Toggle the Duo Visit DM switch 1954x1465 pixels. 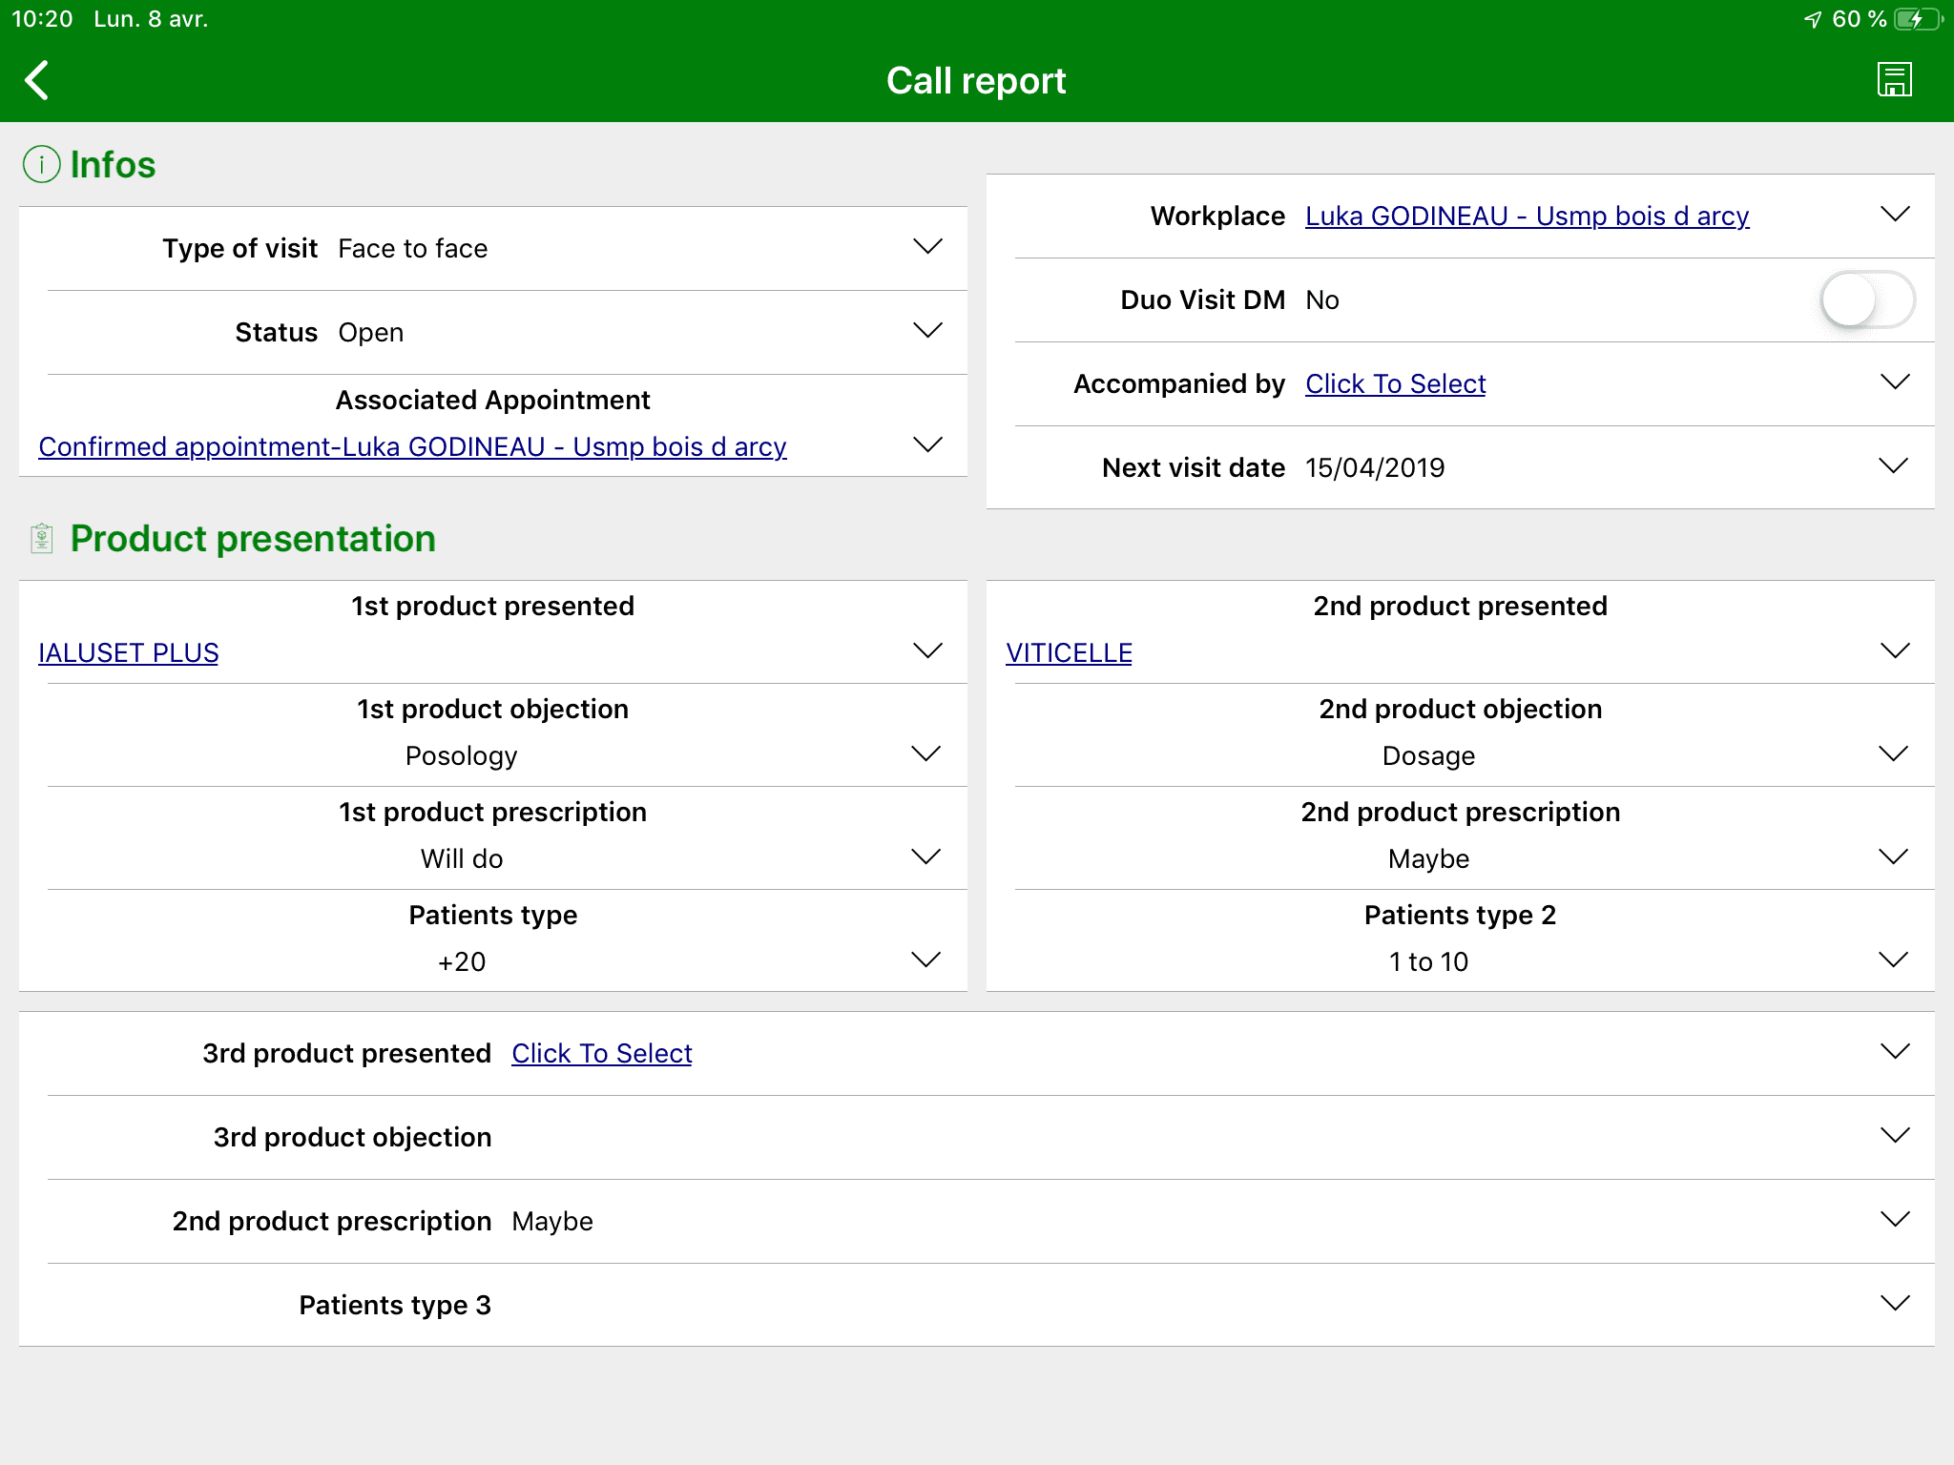(1867, 299)
